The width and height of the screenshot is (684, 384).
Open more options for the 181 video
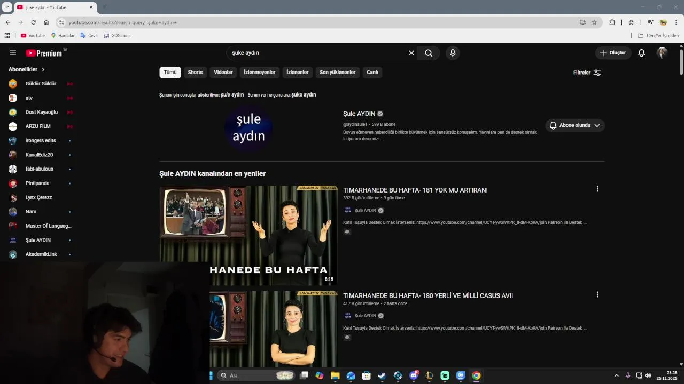(597, 189)
